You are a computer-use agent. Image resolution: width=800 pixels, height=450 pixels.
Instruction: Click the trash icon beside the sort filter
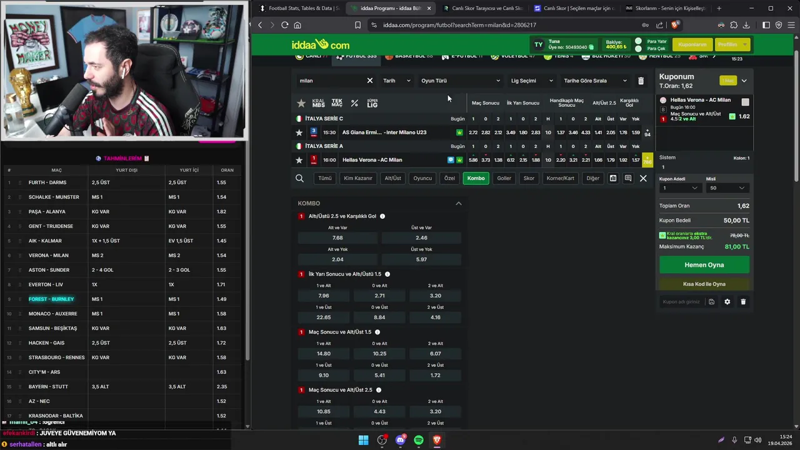(x=641, y=81)
